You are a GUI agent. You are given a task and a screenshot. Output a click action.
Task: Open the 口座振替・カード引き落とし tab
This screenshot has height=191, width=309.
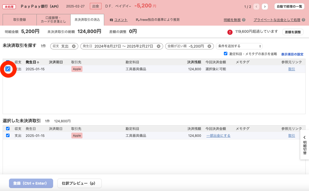coord(53,20)
